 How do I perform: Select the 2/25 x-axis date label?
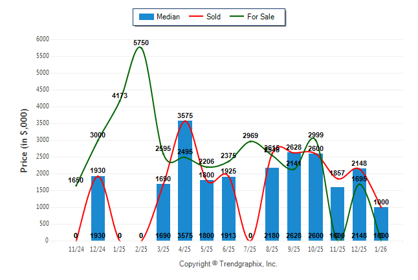141,248
